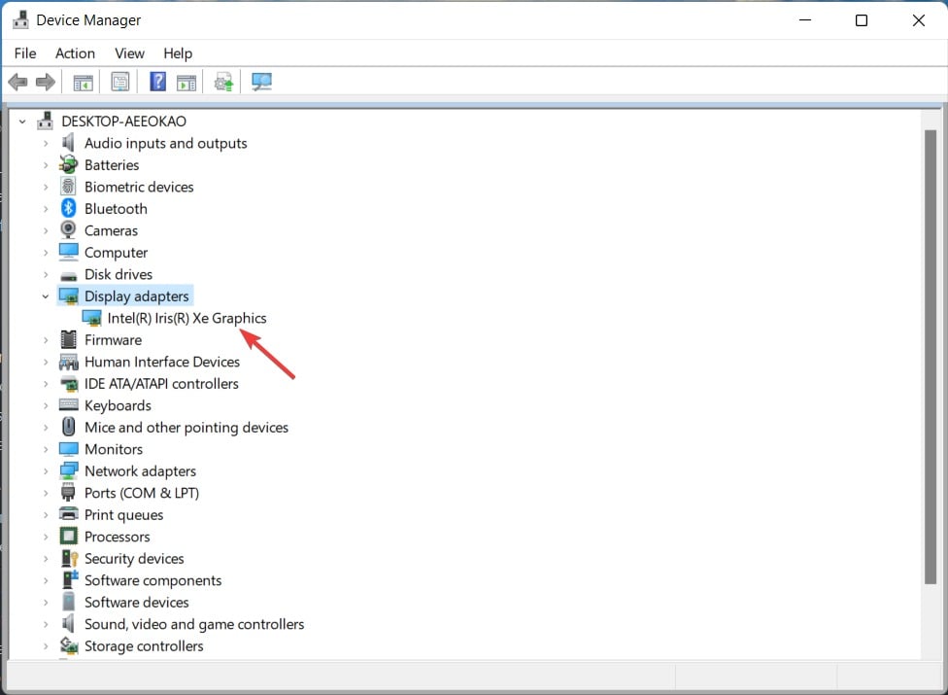
Task: Click the Firmware chip icon
Action: pyautogui.click(x=69, y=340)
